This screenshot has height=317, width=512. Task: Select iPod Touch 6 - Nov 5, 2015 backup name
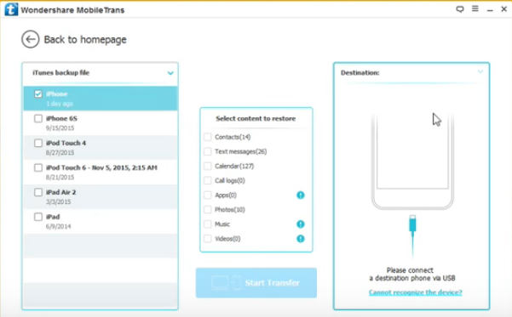[101, 167]
